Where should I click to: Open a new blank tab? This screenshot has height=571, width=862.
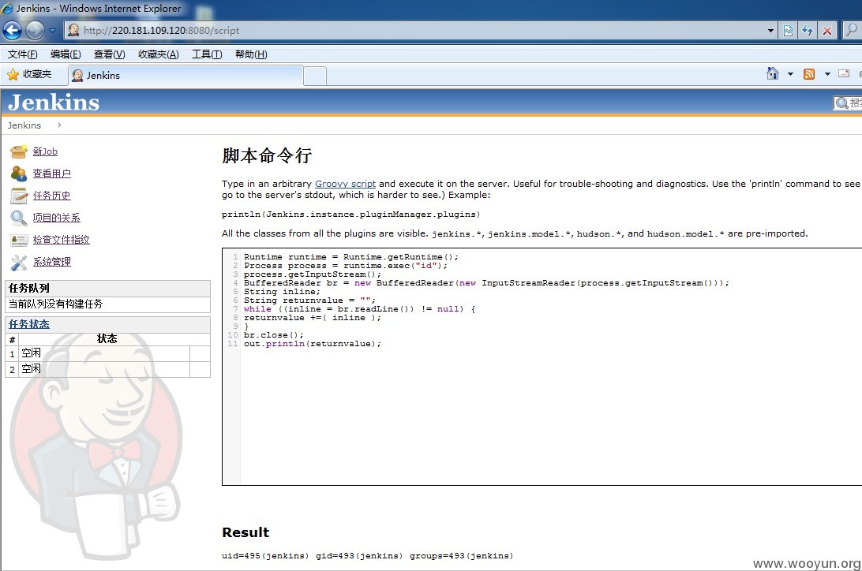(315, 76)
